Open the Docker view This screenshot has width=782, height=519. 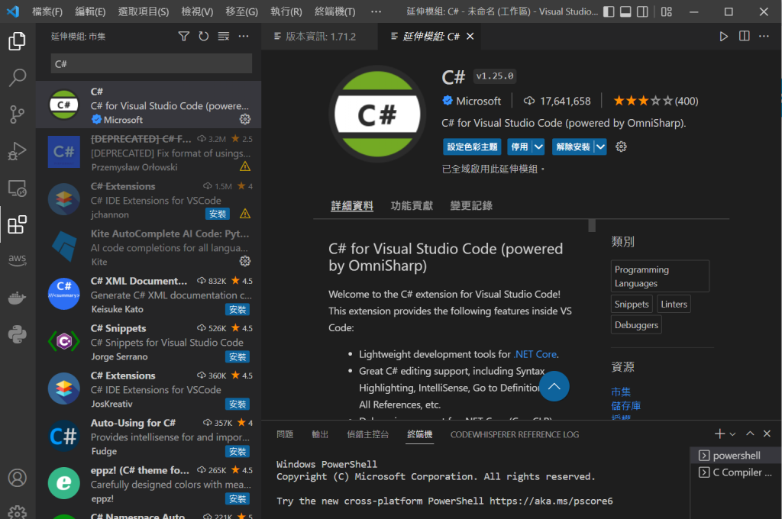(x=18, y=298)
